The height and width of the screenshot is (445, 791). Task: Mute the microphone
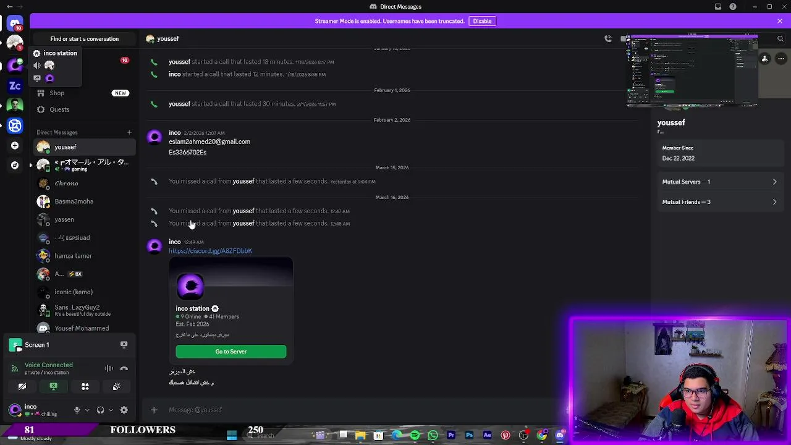[x=77, y=410]
